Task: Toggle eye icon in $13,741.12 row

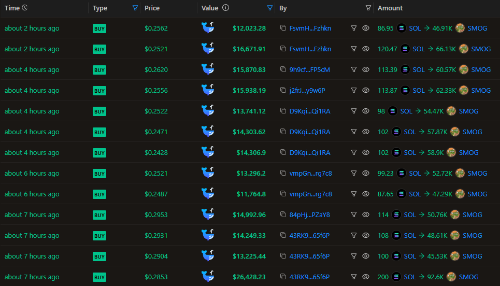Action: 366,111
